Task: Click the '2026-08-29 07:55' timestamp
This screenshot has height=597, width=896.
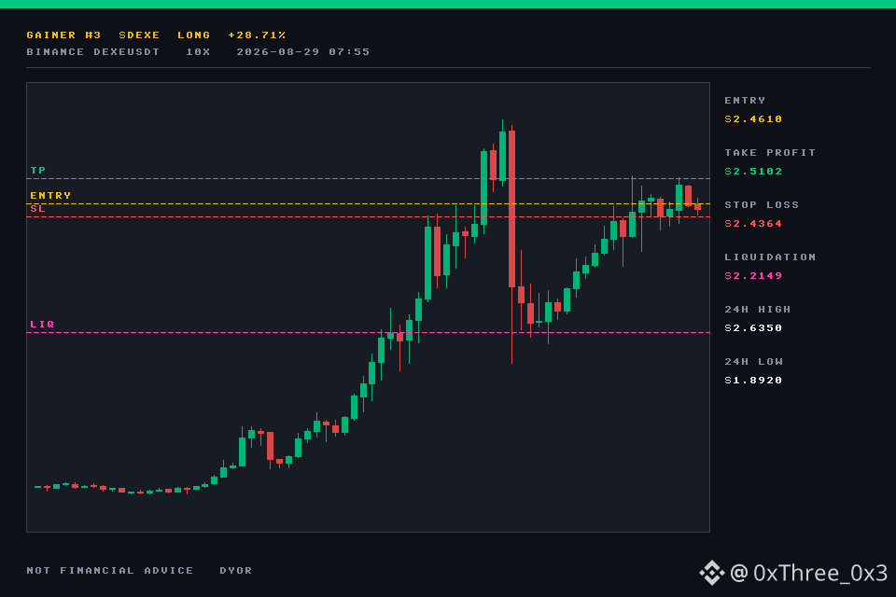Action: (x=302, y=52)
